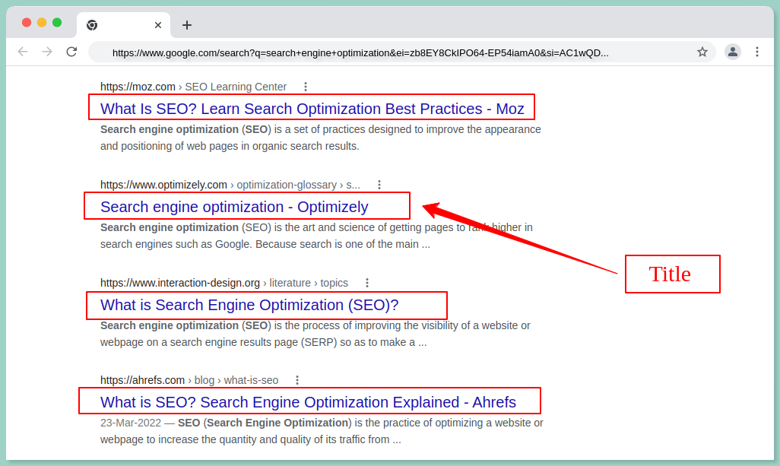Open a new tab with plus button

(x=187, y=25)
